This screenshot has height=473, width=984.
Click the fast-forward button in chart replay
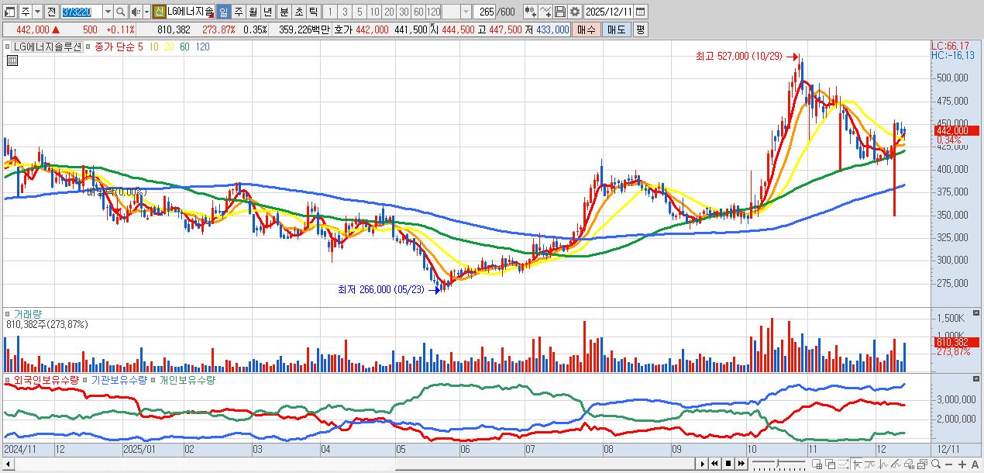[x=741, y=464]
